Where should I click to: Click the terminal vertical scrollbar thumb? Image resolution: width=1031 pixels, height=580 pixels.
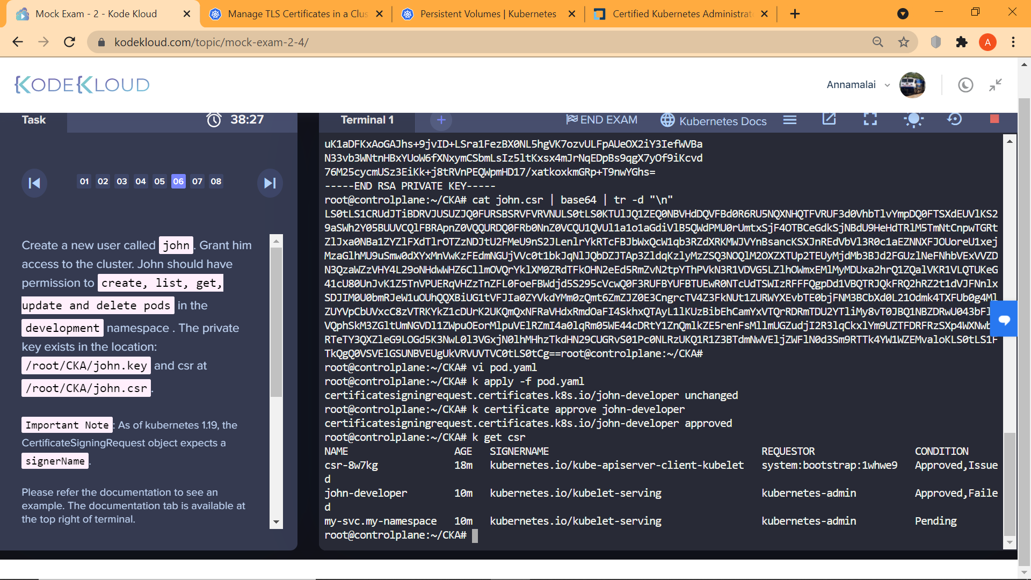(1010, 483)
